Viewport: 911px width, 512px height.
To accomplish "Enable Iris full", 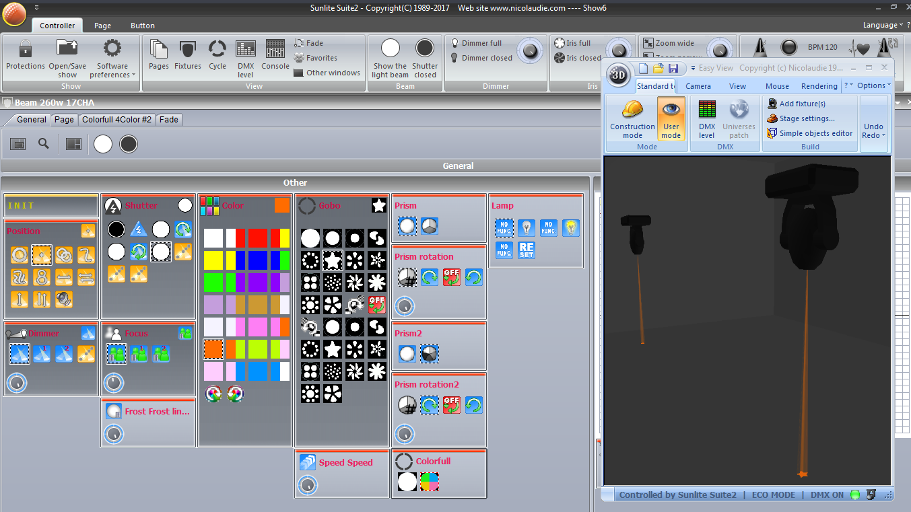I will (572, 43).
